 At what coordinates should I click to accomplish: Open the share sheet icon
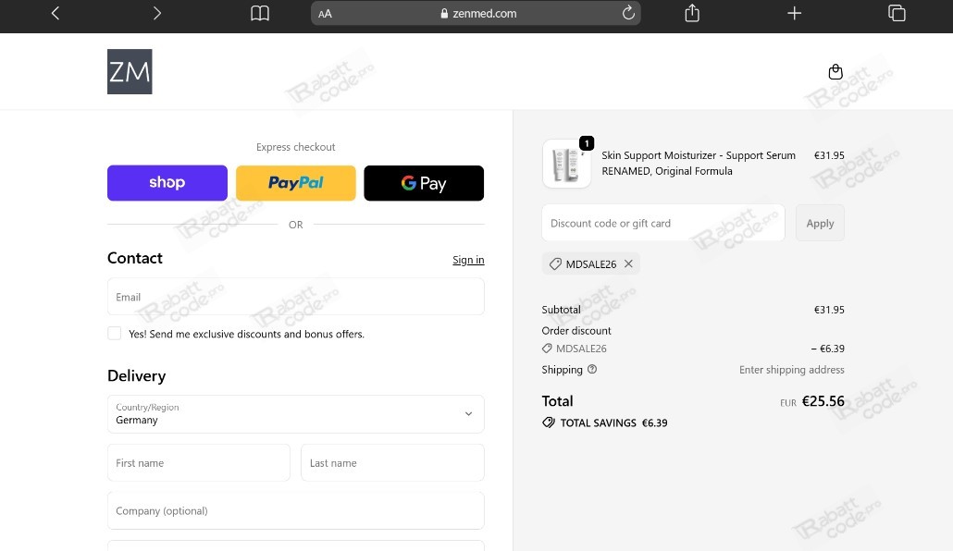click(692, 13)
